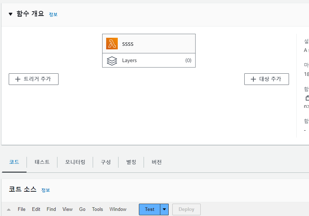
Task: Open the Edit menu
Action: tap(36, 209)
